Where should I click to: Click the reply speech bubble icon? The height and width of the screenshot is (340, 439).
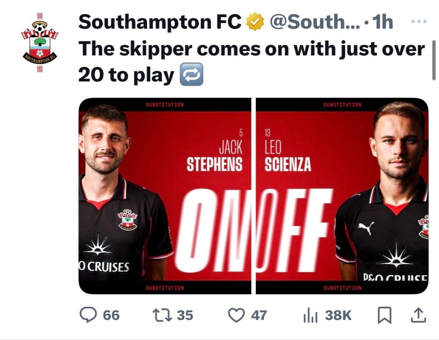pos(89,316)
